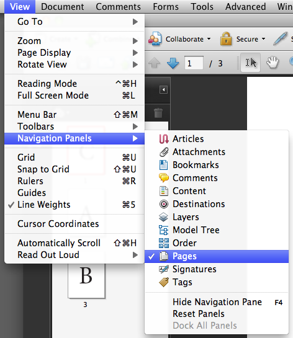Toggle Cursor Coordinates display
This screenshot has height=338, width=293.
pyautogui.click(x=74, y=224)
